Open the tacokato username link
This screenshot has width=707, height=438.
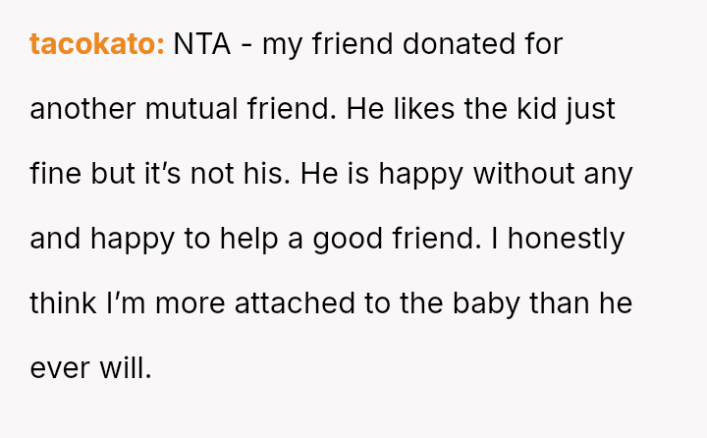pyautogui.click(x=96, y=44)
